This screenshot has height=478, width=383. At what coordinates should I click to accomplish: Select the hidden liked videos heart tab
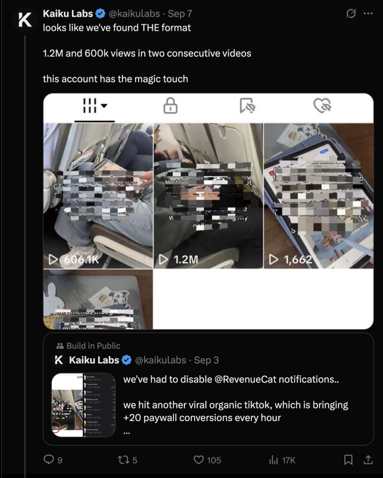coord(322,106)
